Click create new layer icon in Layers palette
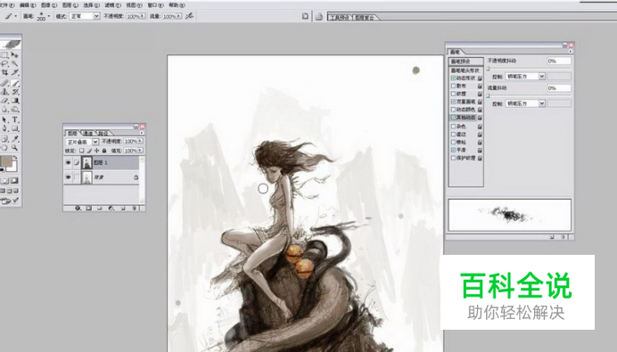 point(123,208)
